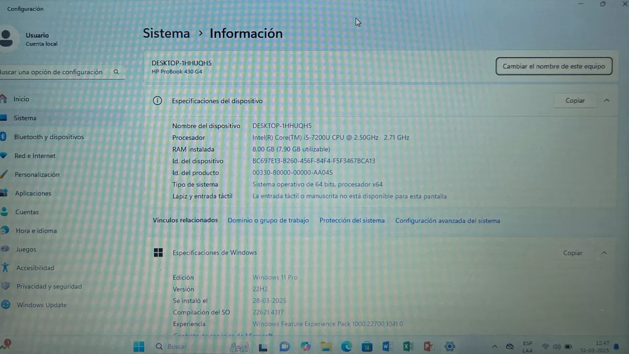Screen dimensions: 629x354
Task: Click the edition value Windows 11 Pro
Action: [x=275, y=278]
